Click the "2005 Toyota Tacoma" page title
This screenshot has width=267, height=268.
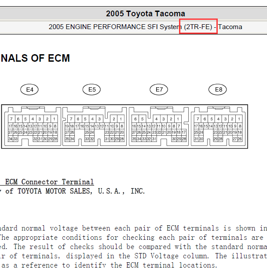[x=145, y=14]
